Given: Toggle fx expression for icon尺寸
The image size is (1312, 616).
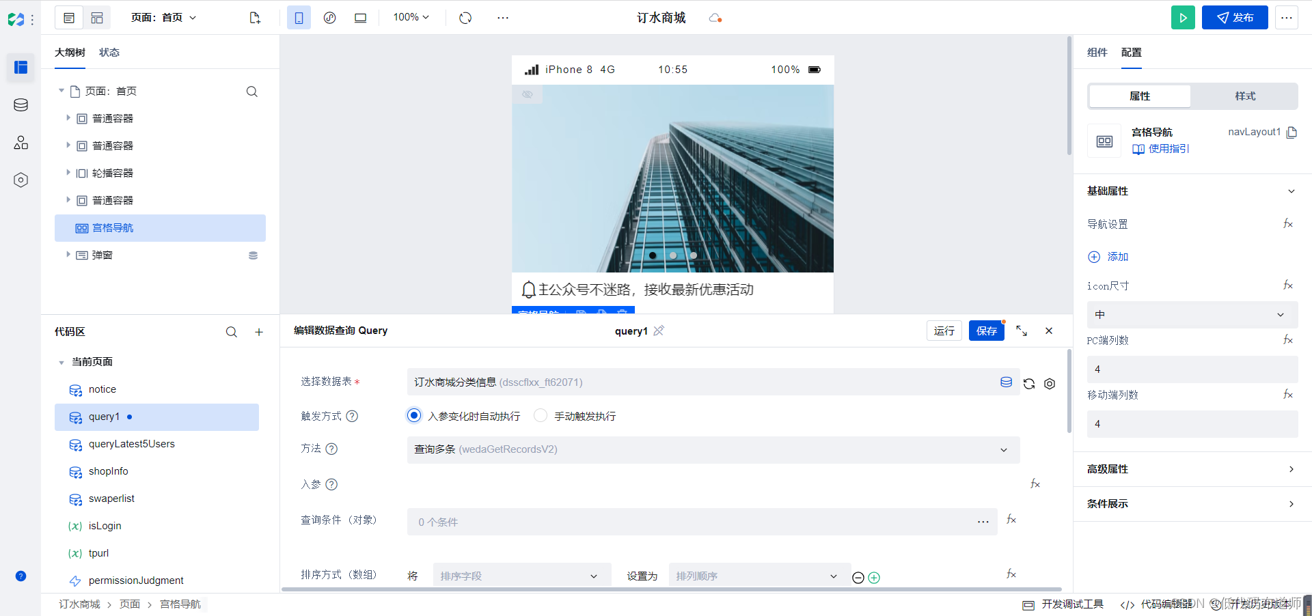Looking at the screenshot, I should pyautogui.click(x=1288, y=285).
